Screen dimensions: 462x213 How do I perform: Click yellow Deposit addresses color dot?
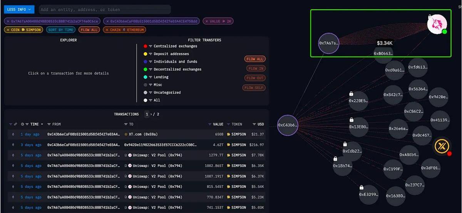pyautogui.click(x=145, y=54)
